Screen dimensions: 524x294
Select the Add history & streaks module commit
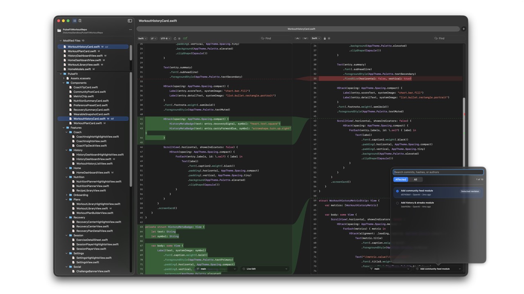438,205
